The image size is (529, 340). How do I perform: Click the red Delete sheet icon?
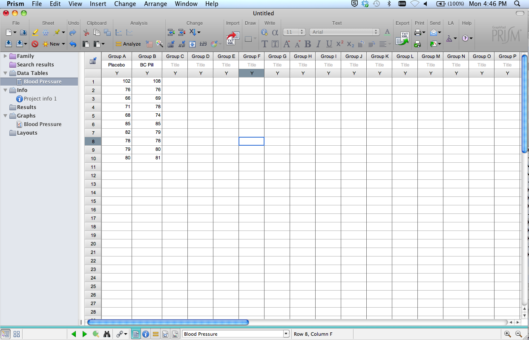point(35,44)
